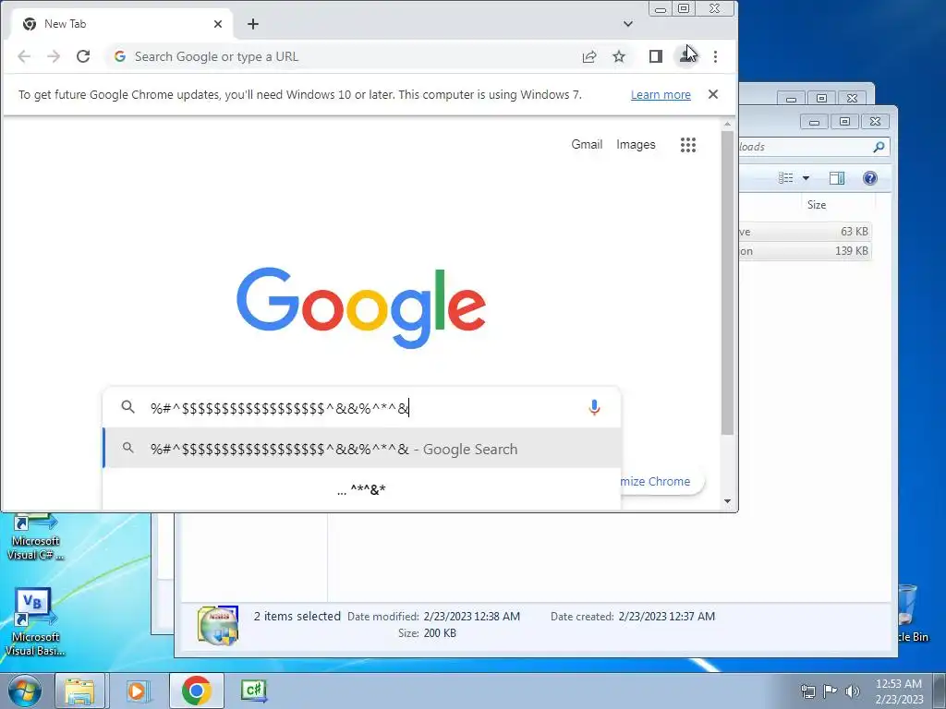Open the Google apps grid

688,145
